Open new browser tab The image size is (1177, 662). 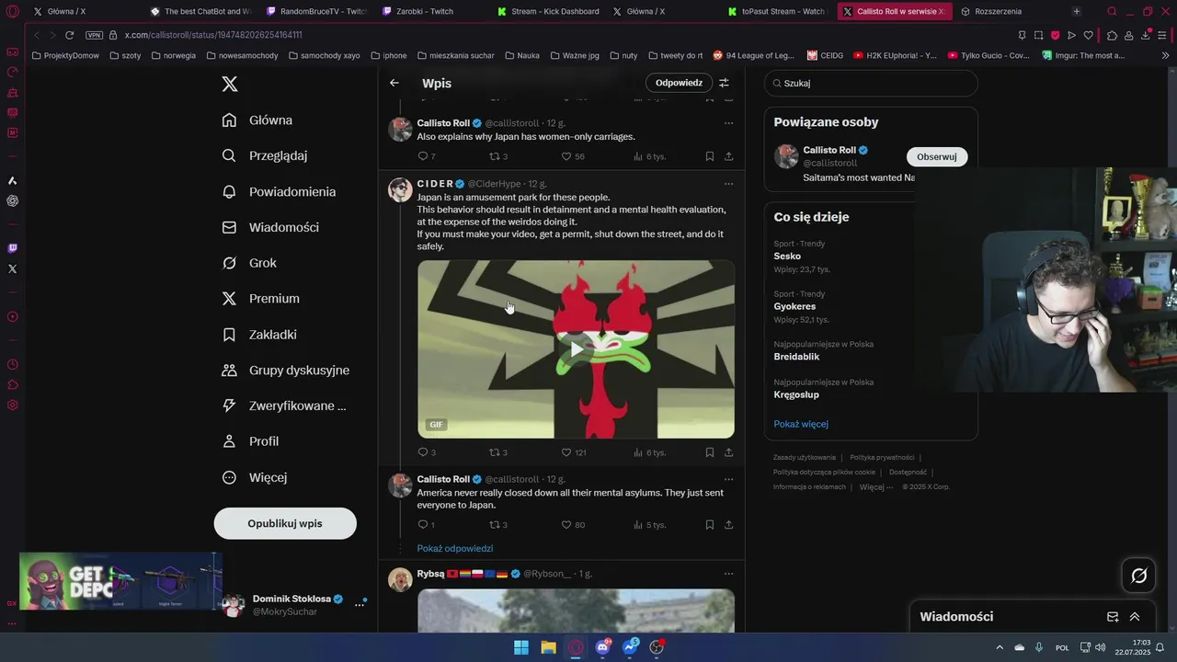[1077, 11]
